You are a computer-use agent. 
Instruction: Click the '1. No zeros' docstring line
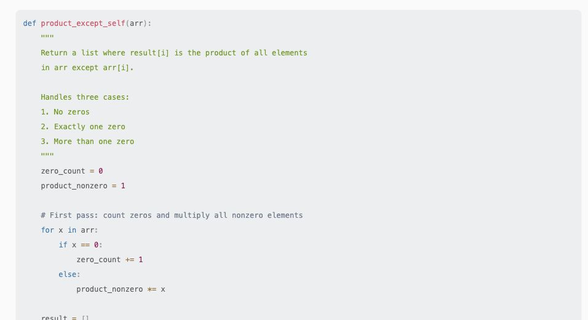[x=65, y=112]
